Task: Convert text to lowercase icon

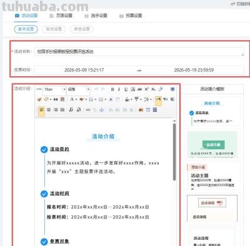Action: pyautogui.click(x=79, y=110)
